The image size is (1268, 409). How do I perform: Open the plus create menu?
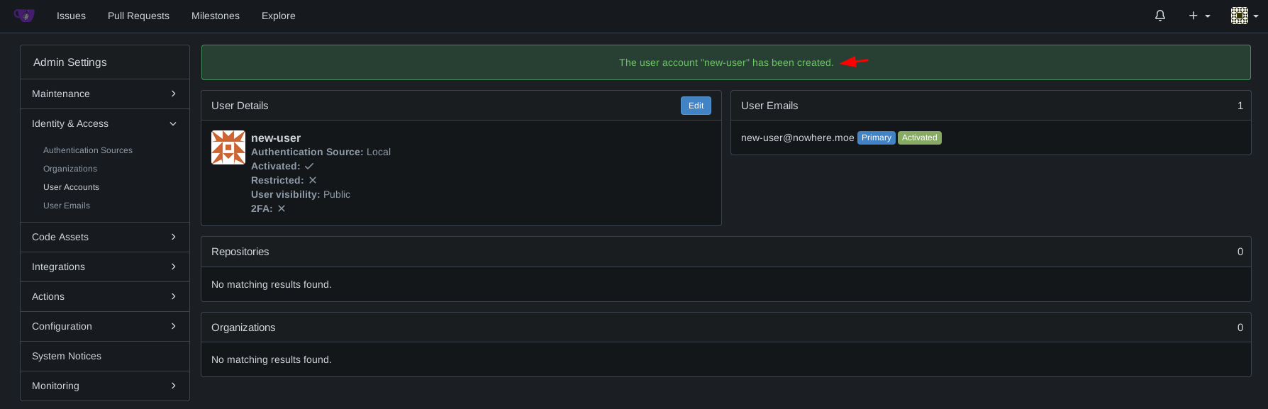(x=1199, y=16)
